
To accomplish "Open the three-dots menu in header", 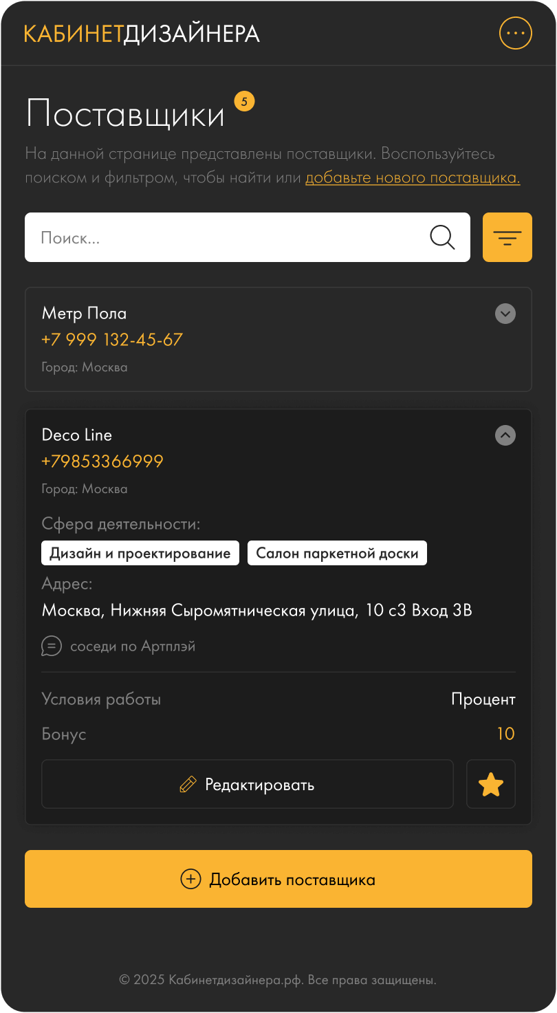I will (515, 33).
